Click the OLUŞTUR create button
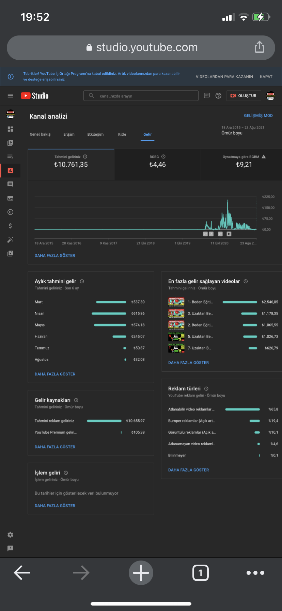 (x=244, y=96)
